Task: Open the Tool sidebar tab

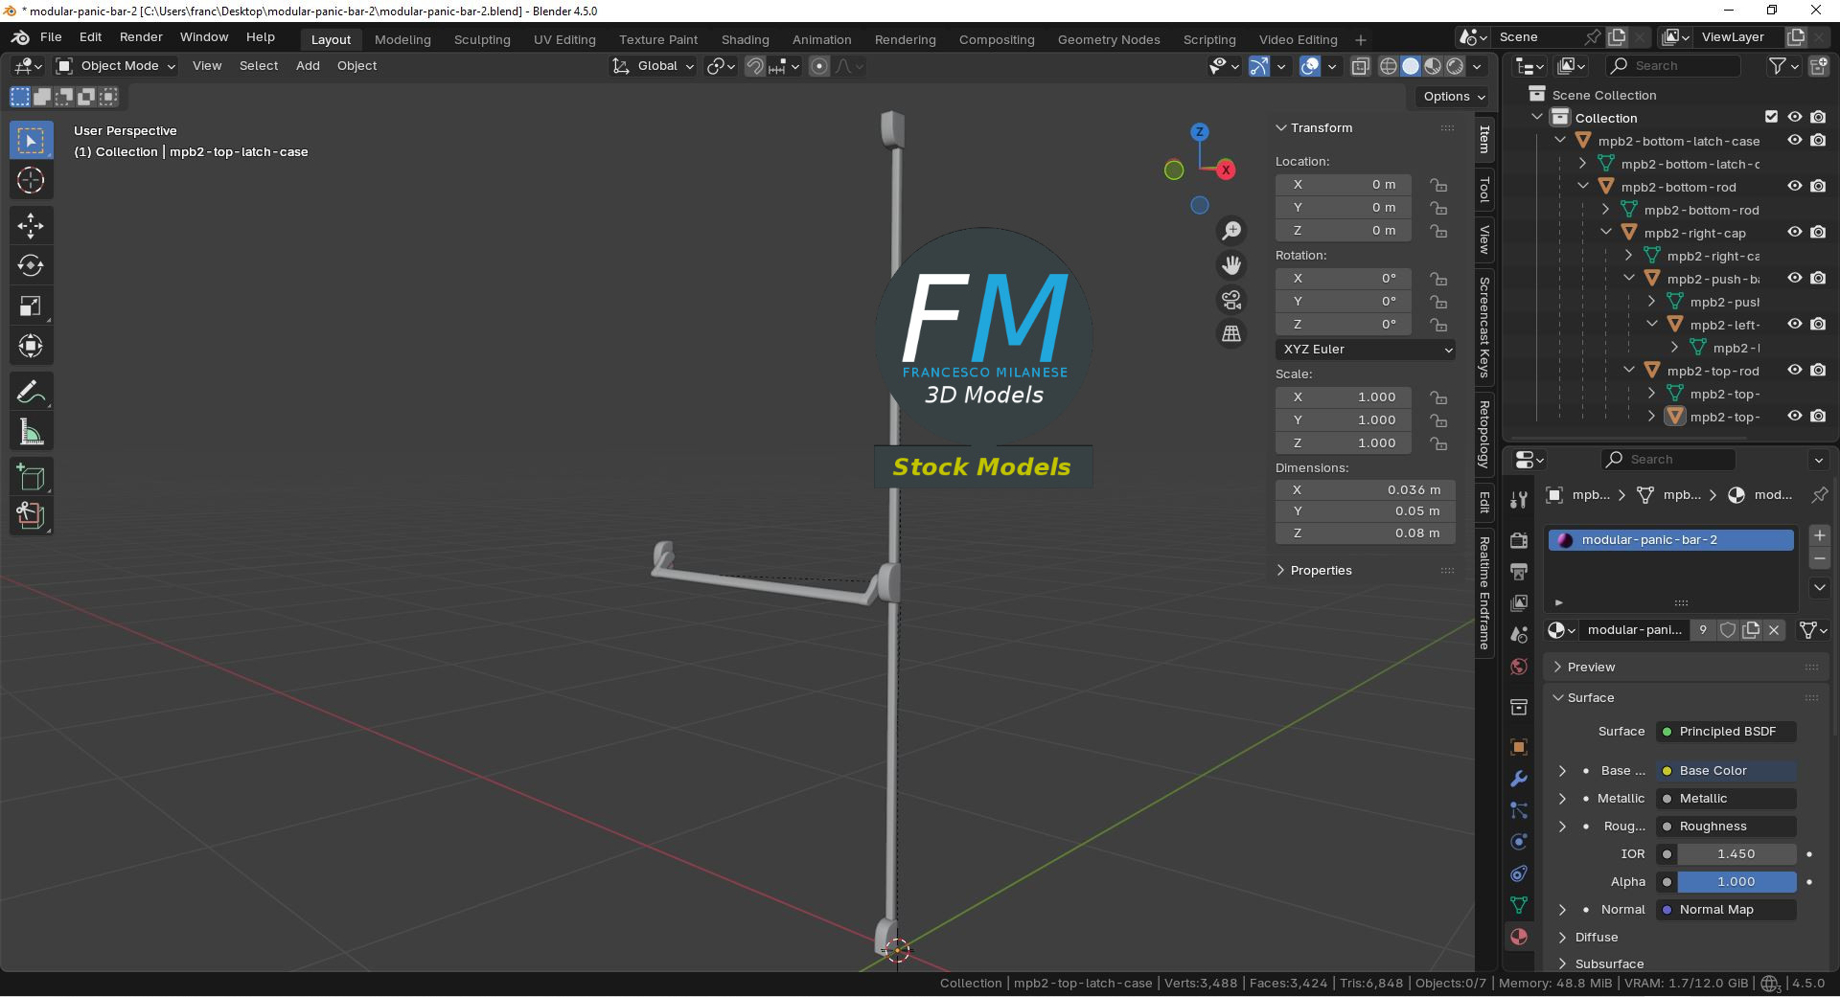Action: [x=1484, y=190]
